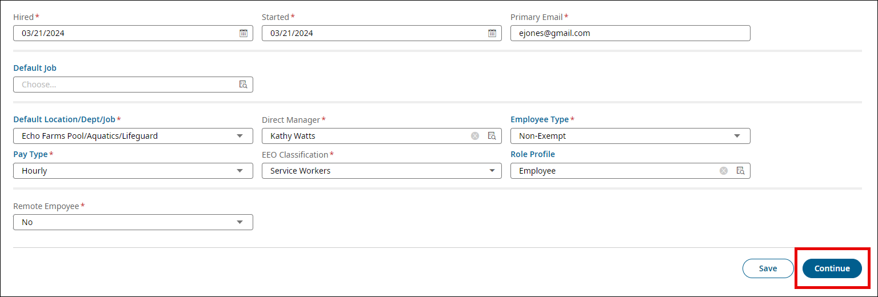The height and width of the screenshot is (297, 878).
Task: Open the Default Job lookup icon
Action: [x=243, y=85]
